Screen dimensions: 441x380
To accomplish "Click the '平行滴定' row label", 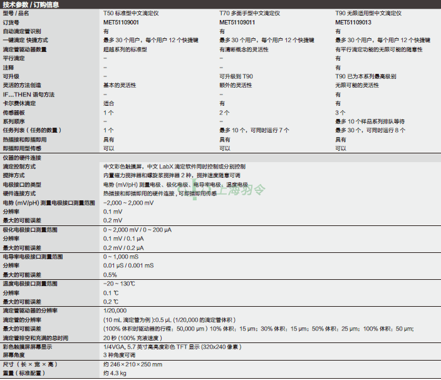I will 14,58.
